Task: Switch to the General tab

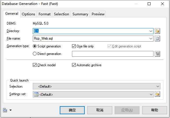Action: [12, 14]
